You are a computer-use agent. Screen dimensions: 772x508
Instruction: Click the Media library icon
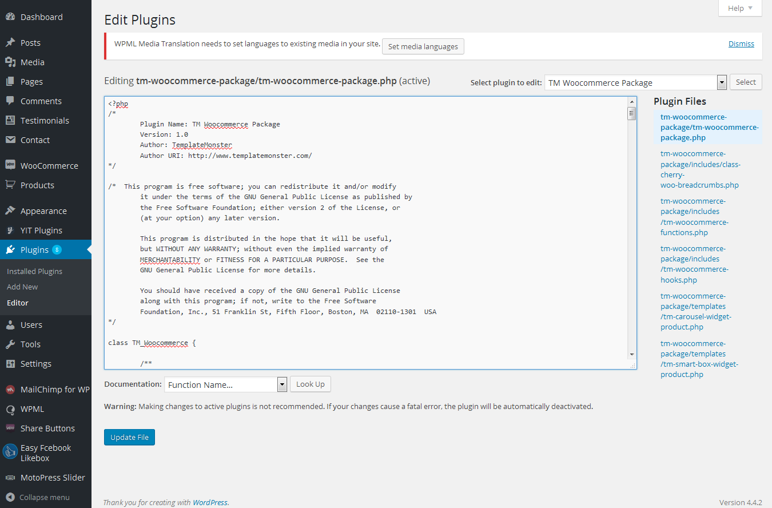10,62
